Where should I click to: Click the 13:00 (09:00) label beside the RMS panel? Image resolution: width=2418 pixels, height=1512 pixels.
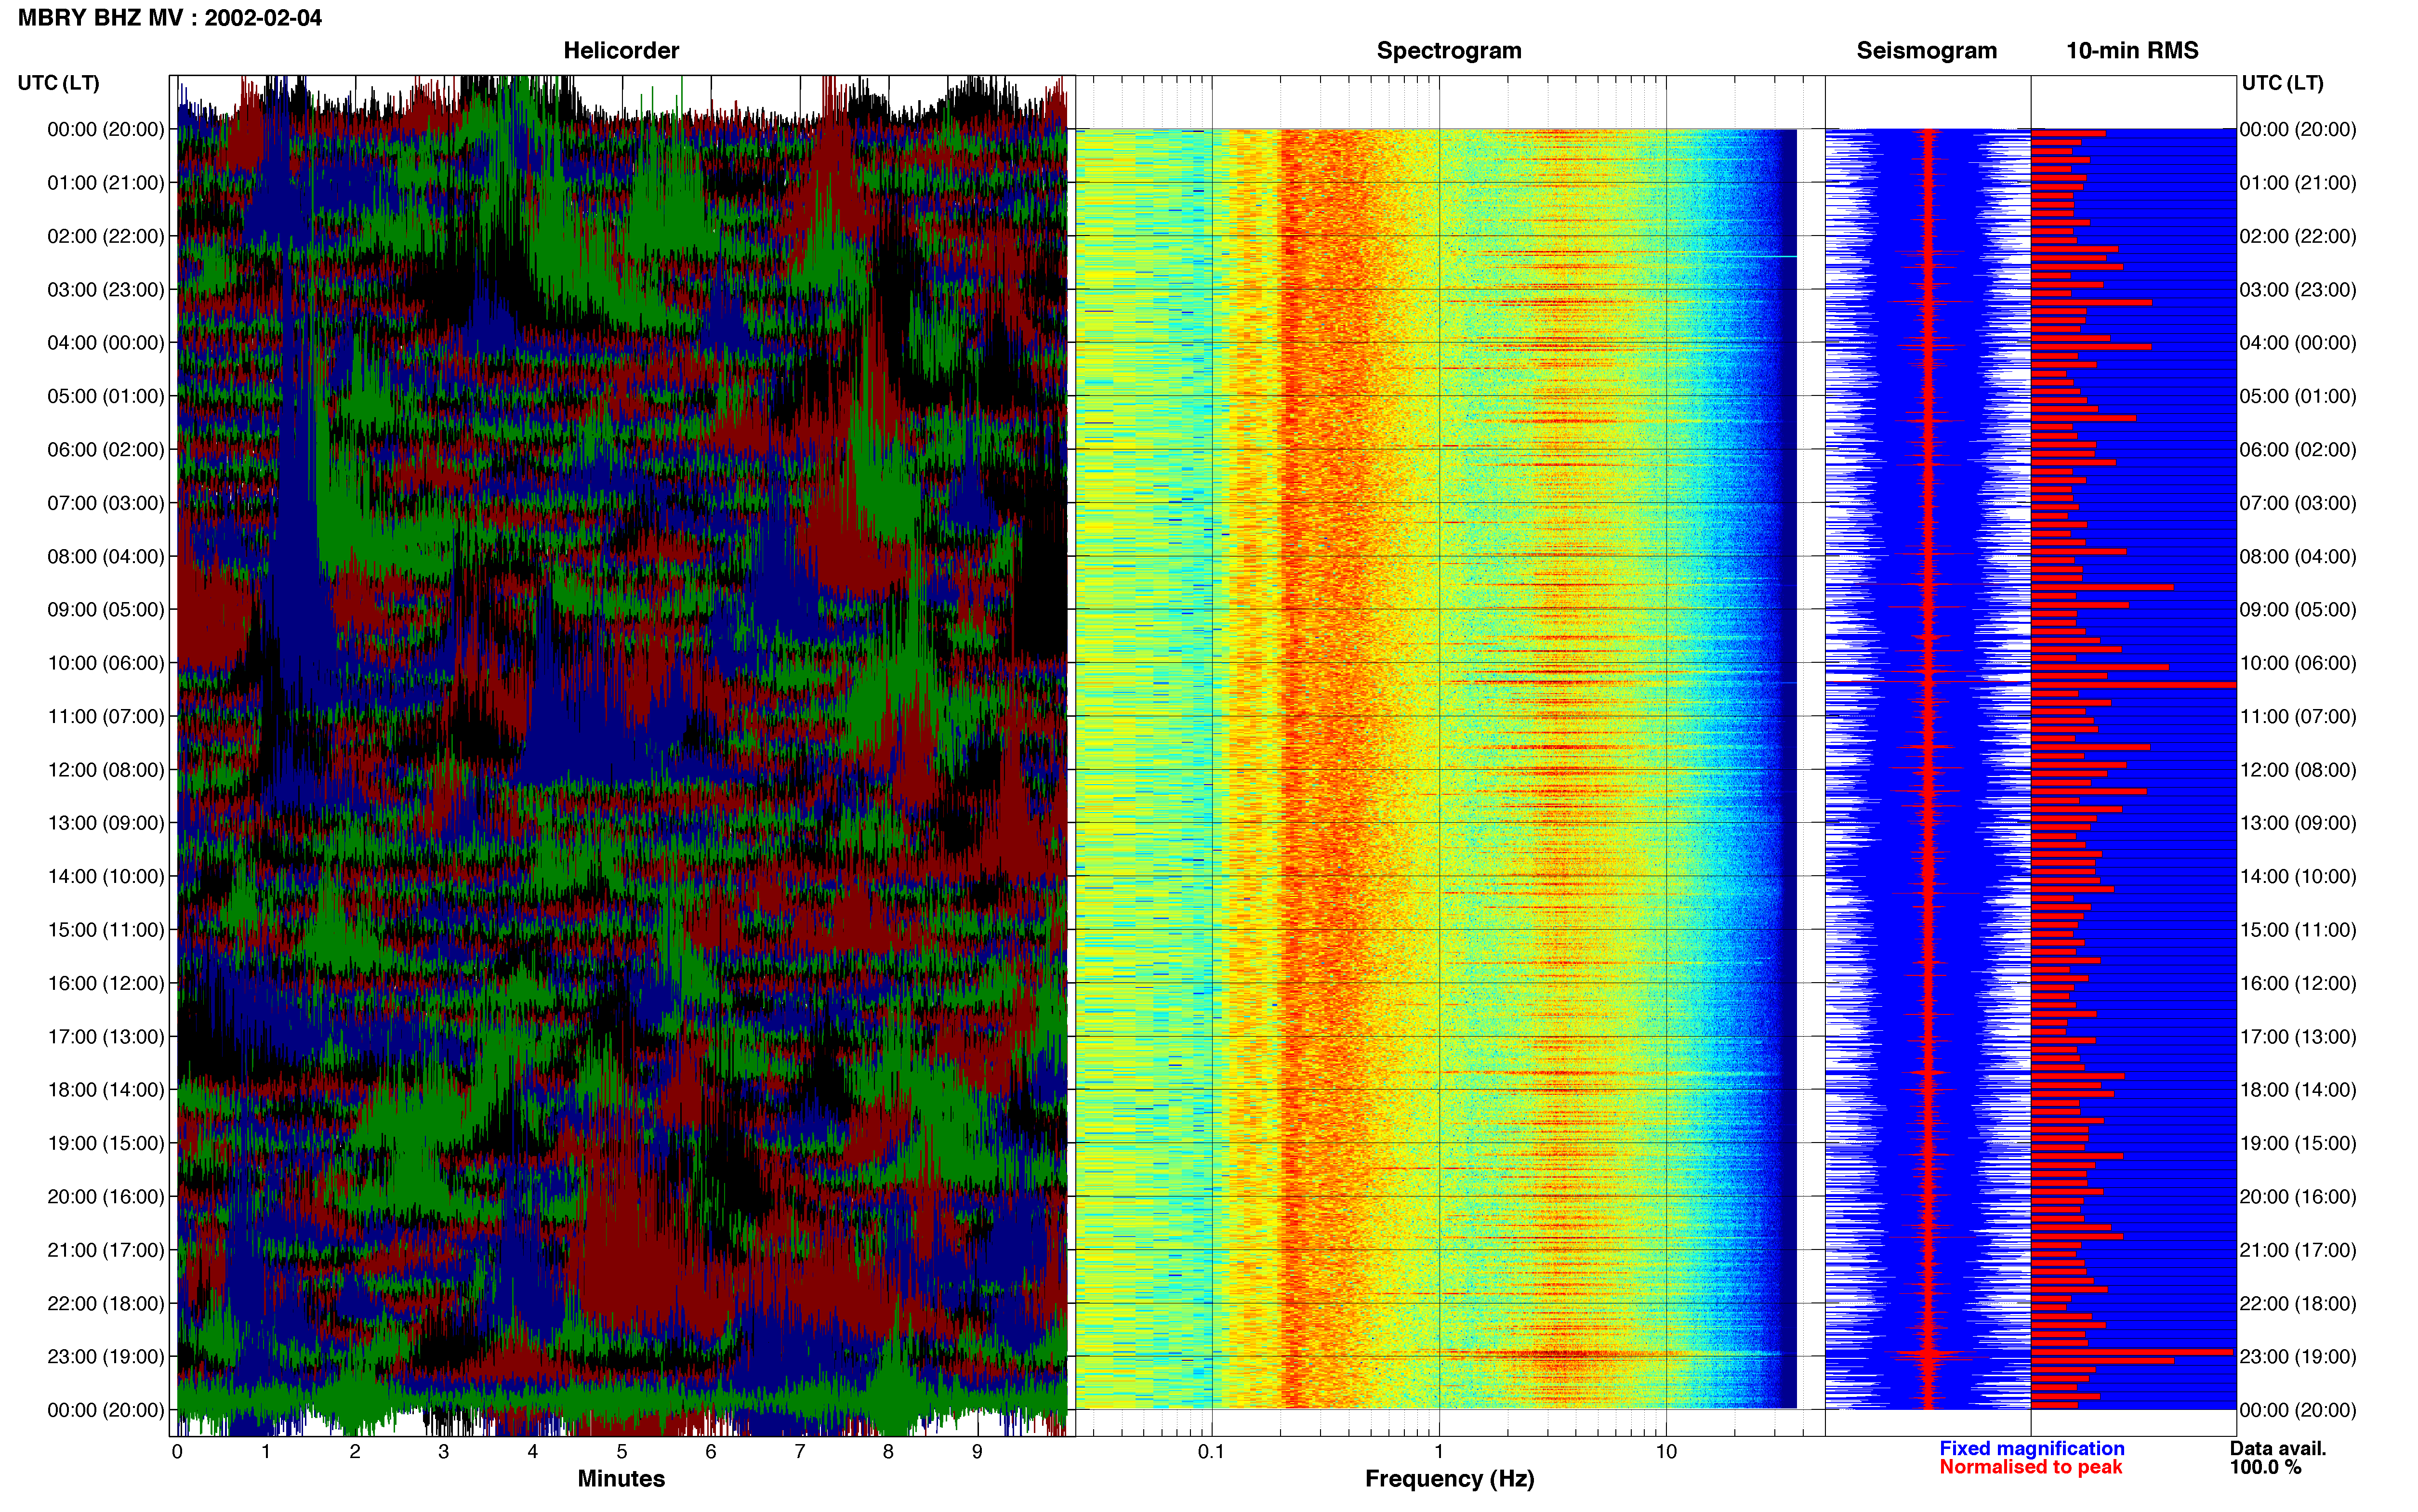pos(2298,823)
